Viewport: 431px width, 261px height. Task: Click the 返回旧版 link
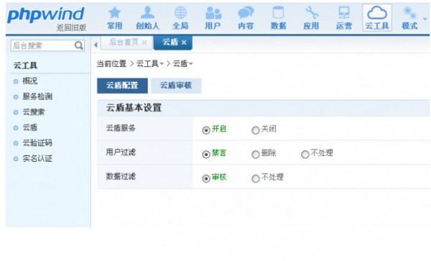point(71,27)
